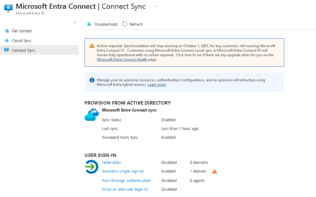Click the 'USER SIGN-IN' heading
This screenshot has height=197, width=316.
[100, 155]
